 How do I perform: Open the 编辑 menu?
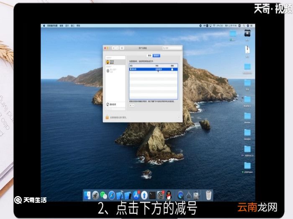61,26
